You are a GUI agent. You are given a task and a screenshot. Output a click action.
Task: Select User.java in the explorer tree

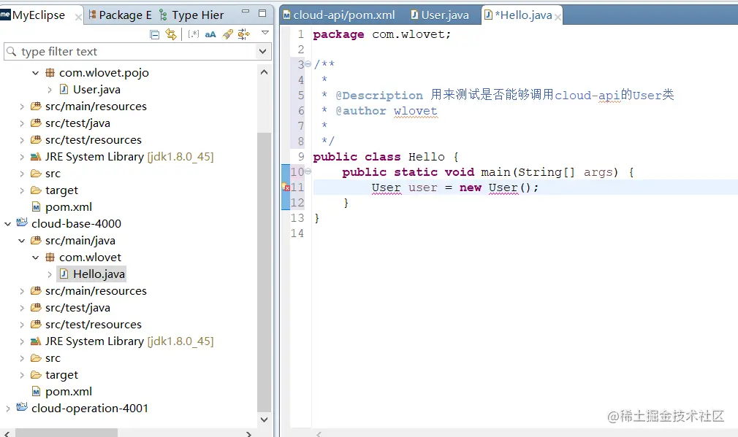click(97, 89)
